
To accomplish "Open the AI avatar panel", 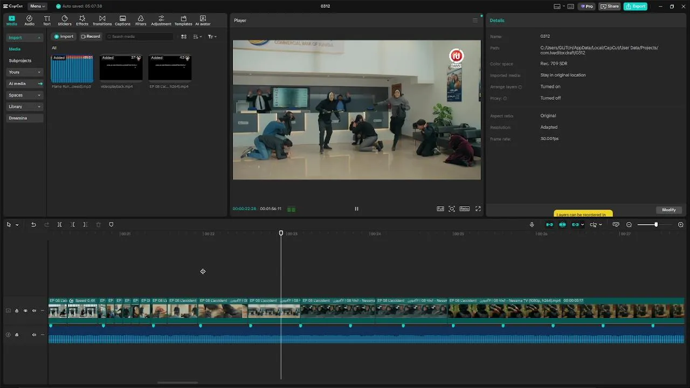I will pos(203,20).
